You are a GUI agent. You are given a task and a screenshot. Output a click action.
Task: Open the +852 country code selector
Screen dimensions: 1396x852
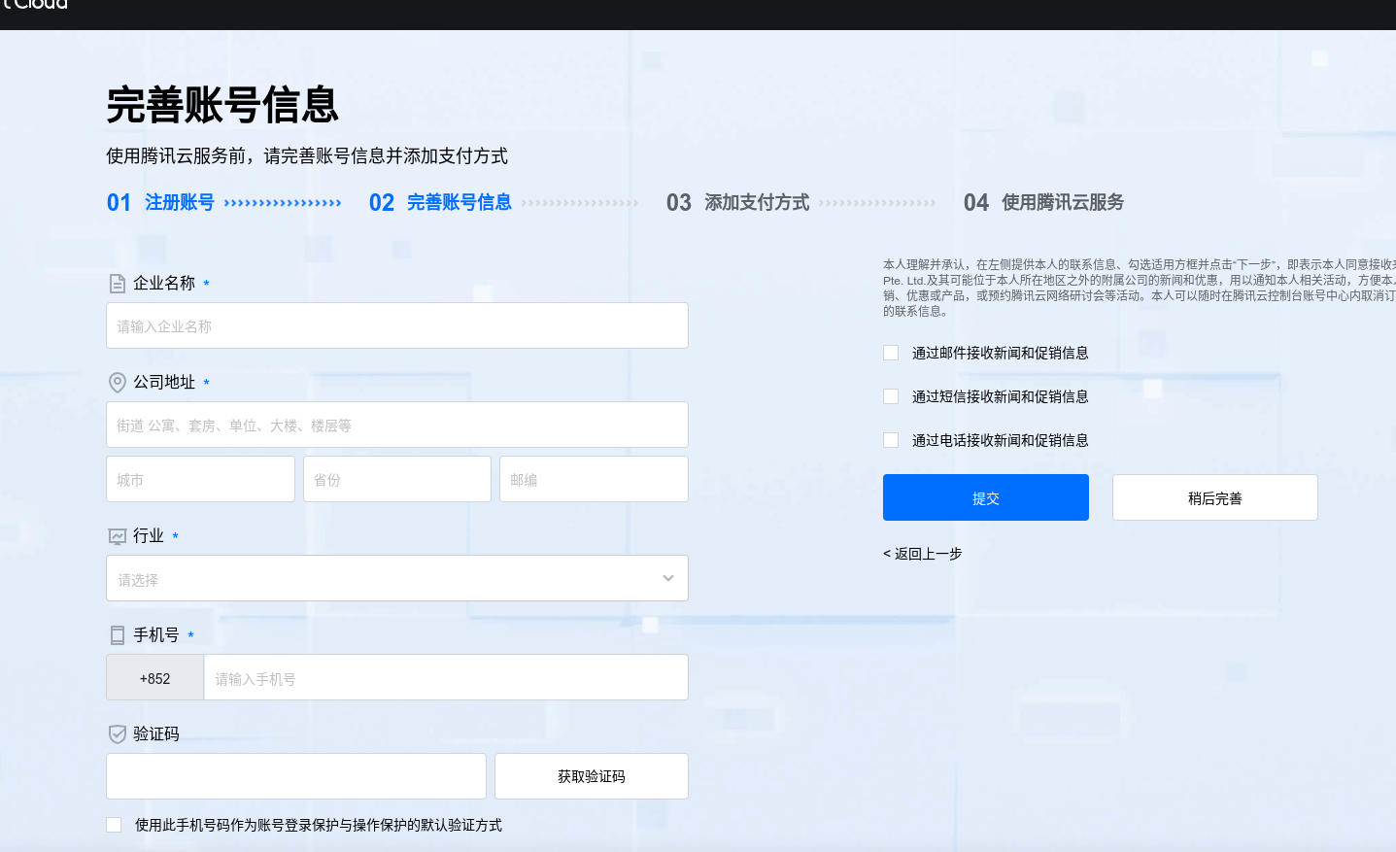point(155,678)
